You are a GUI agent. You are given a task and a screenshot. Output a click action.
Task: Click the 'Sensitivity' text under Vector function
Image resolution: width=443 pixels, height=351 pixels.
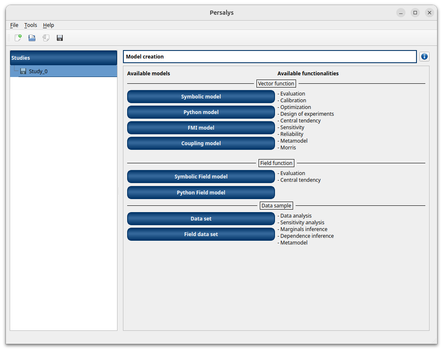coord(292,128)
